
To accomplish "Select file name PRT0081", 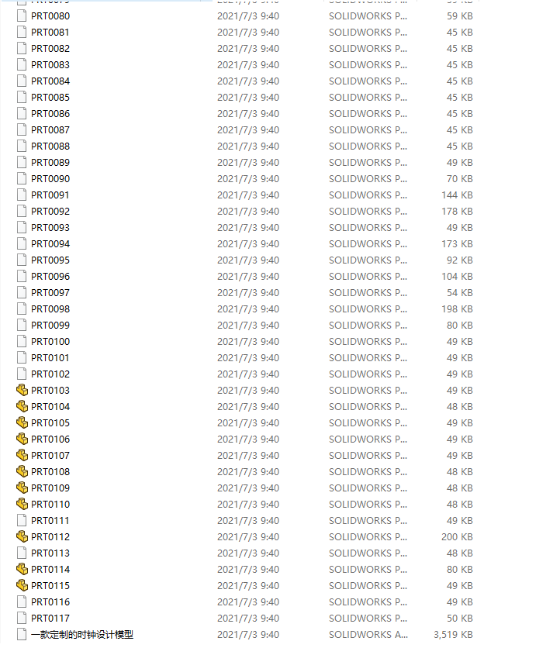I will (x=50, y=33).
